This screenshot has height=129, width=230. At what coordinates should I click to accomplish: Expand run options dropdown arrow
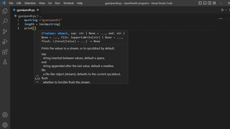pos(226,10)
